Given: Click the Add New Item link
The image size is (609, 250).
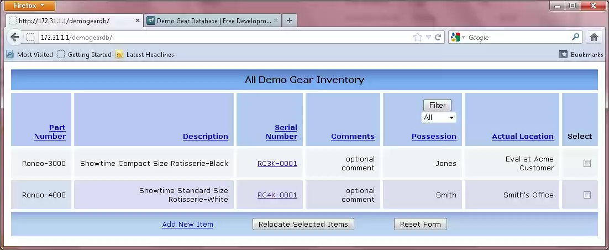Looking at the screenshot, I should click(187, 224).
